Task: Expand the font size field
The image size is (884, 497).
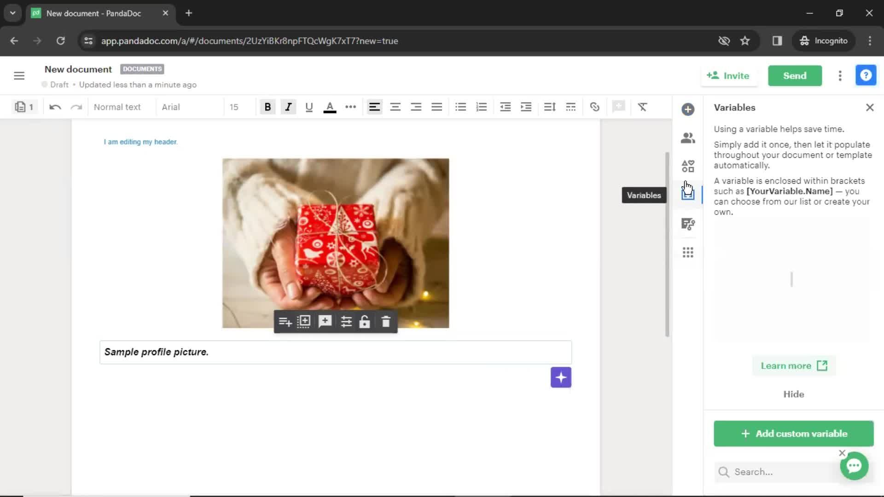Action: pos(234,107)
